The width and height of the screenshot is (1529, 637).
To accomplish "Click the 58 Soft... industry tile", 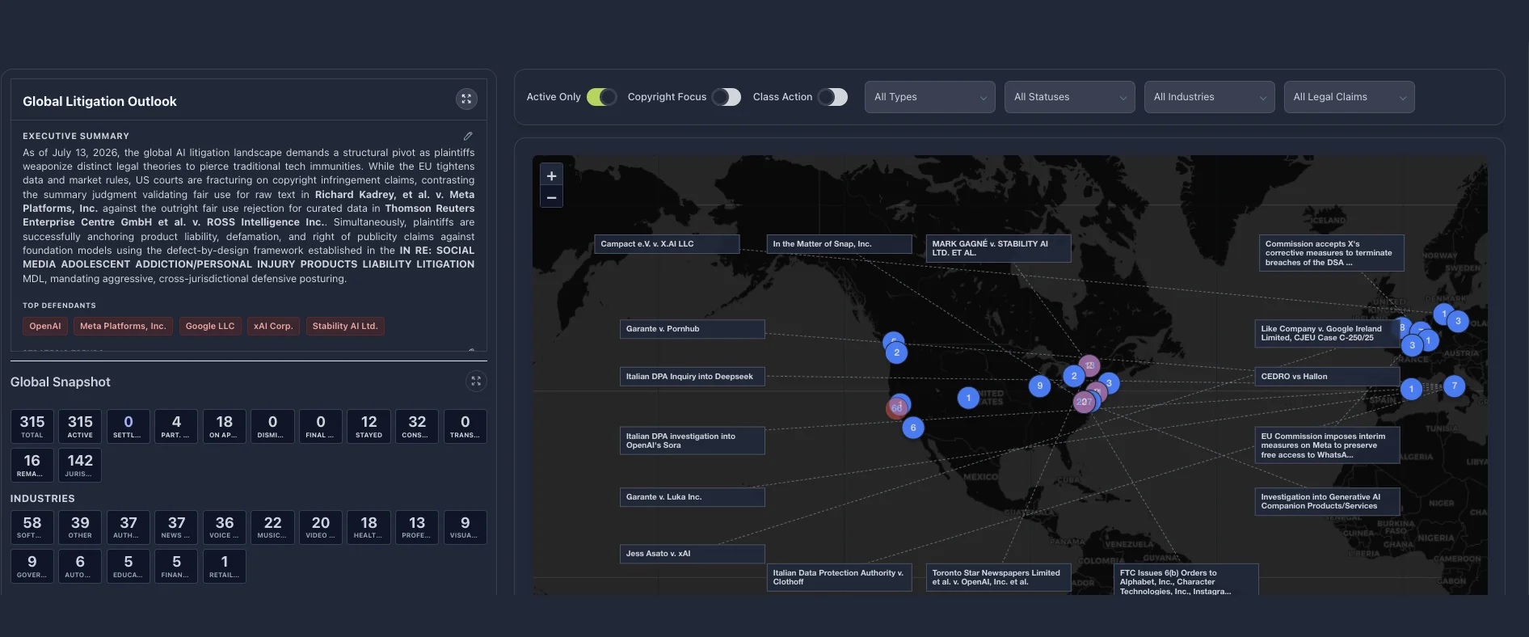I will tap(32, 527).
